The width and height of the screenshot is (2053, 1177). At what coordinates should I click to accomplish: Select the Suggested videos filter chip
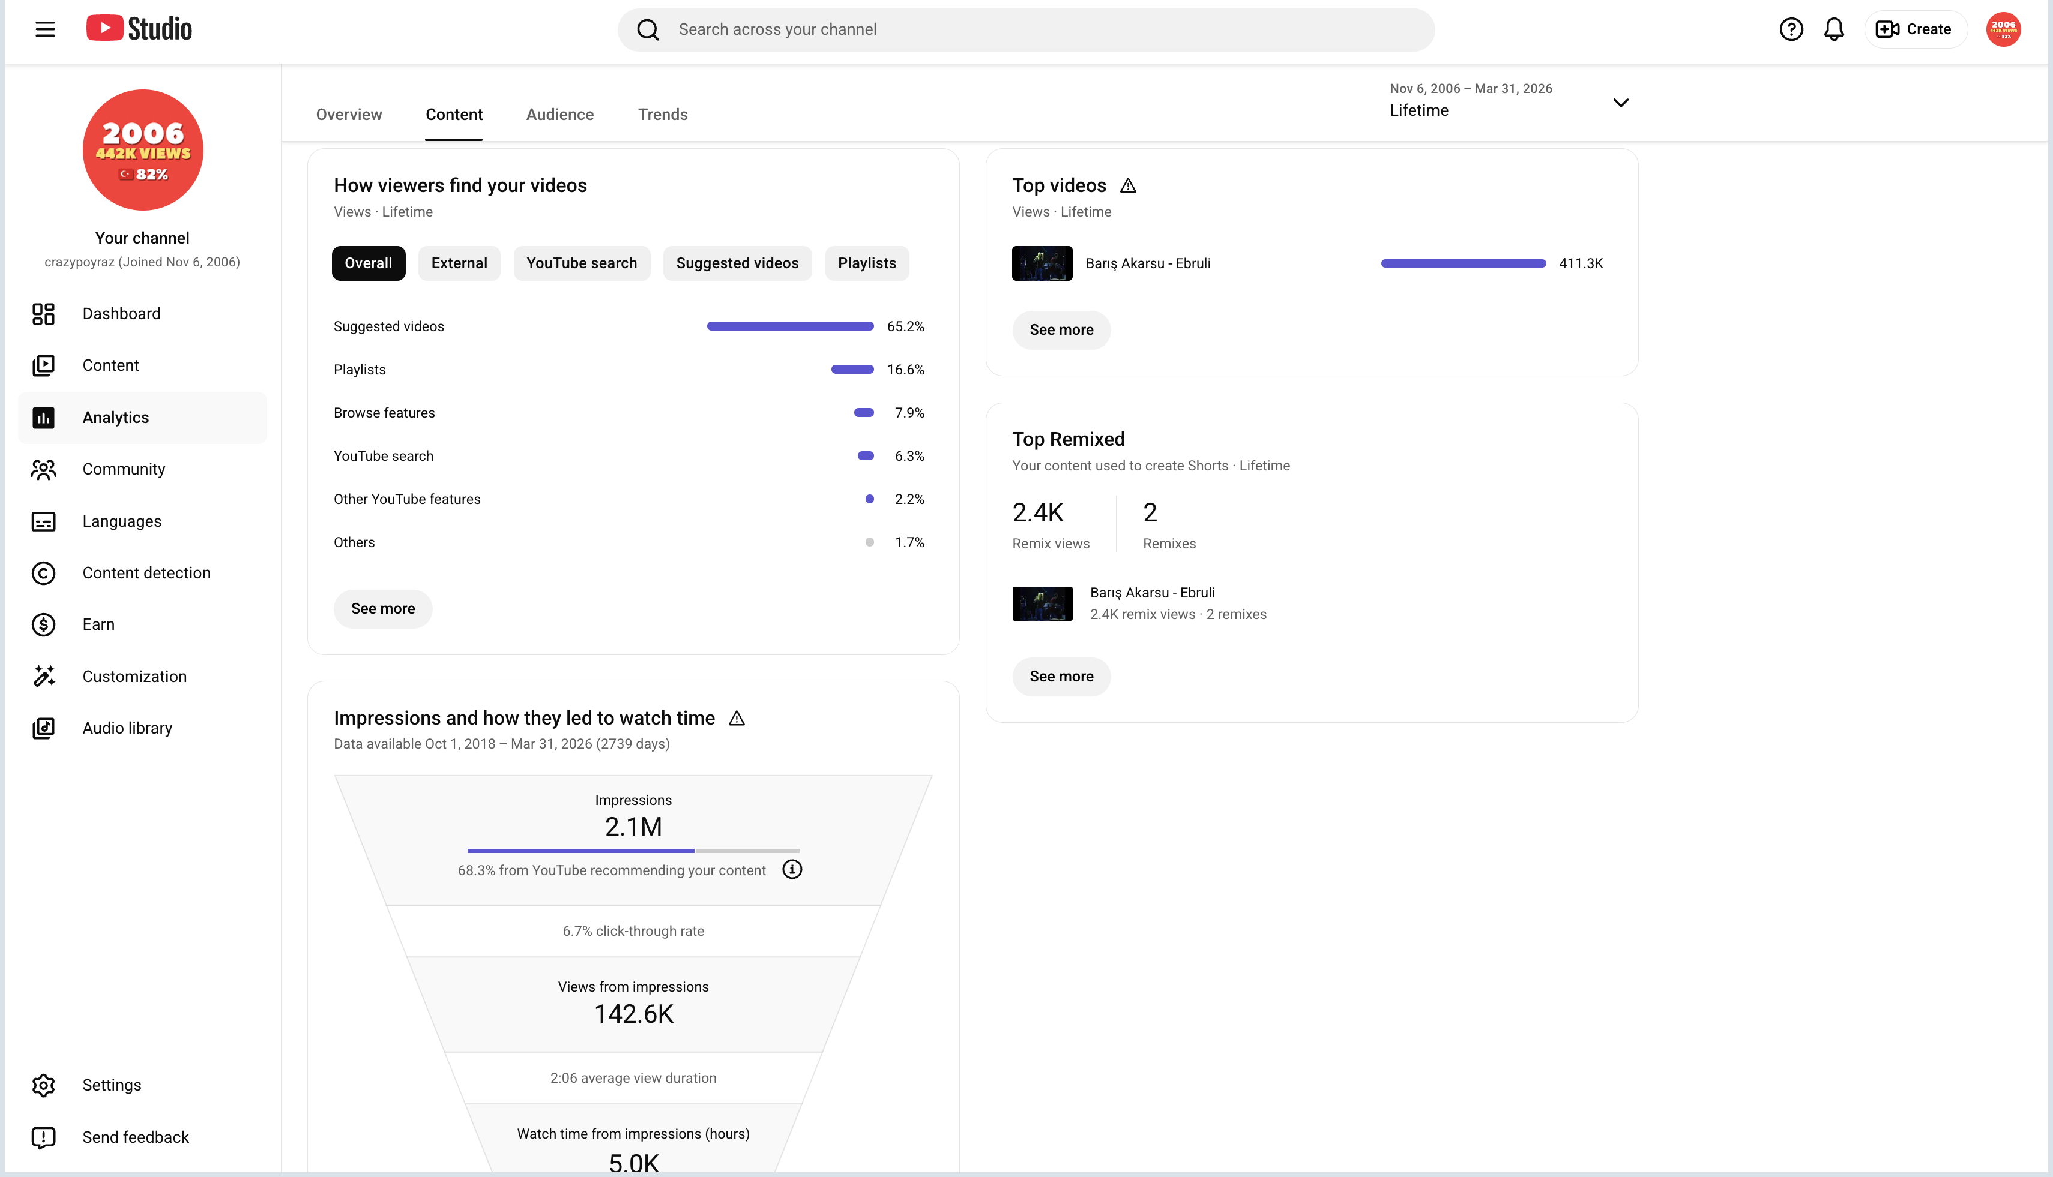[x=737, y=263]
